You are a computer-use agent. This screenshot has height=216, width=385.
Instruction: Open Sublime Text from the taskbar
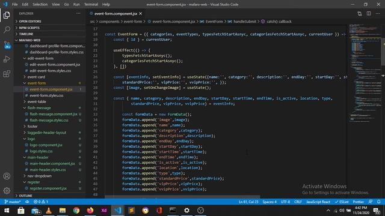point(132,211)
